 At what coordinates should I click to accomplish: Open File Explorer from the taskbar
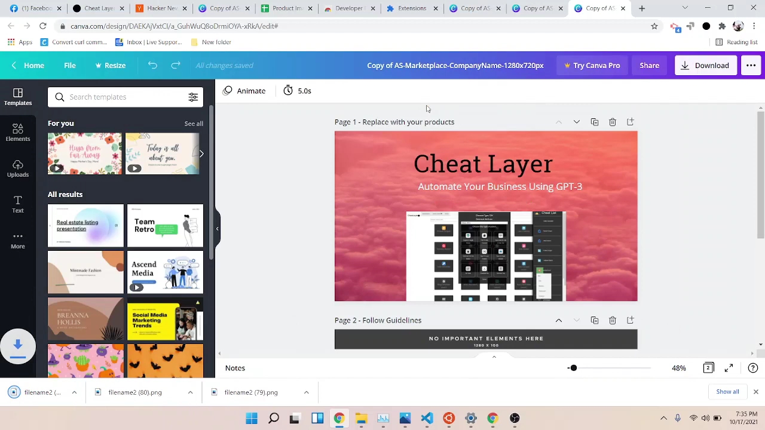(361, 418)
